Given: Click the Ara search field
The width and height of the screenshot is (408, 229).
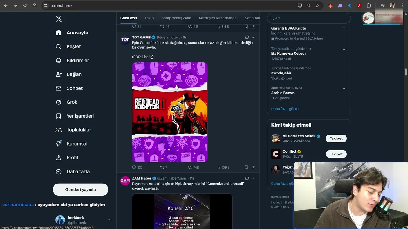Looking at the screenshot, I should coord(309,18).
